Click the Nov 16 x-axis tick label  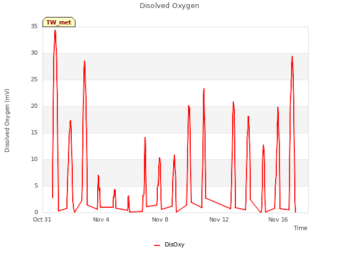click(x=278, y=219)
